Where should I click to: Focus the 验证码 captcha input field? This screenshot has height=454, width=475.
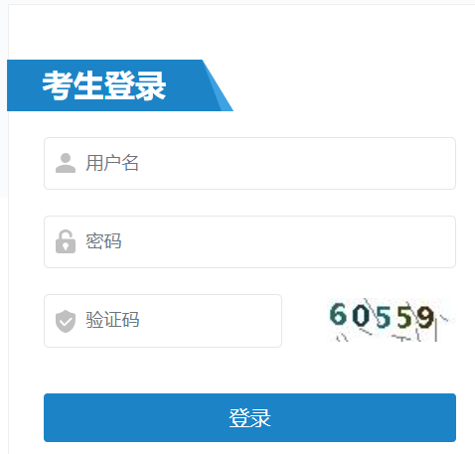(x=163, y=321)
